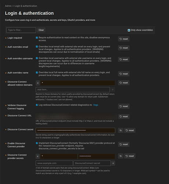Reset Discourse Connect URL setting
The image size is (169, 184).
coord(124,116)
